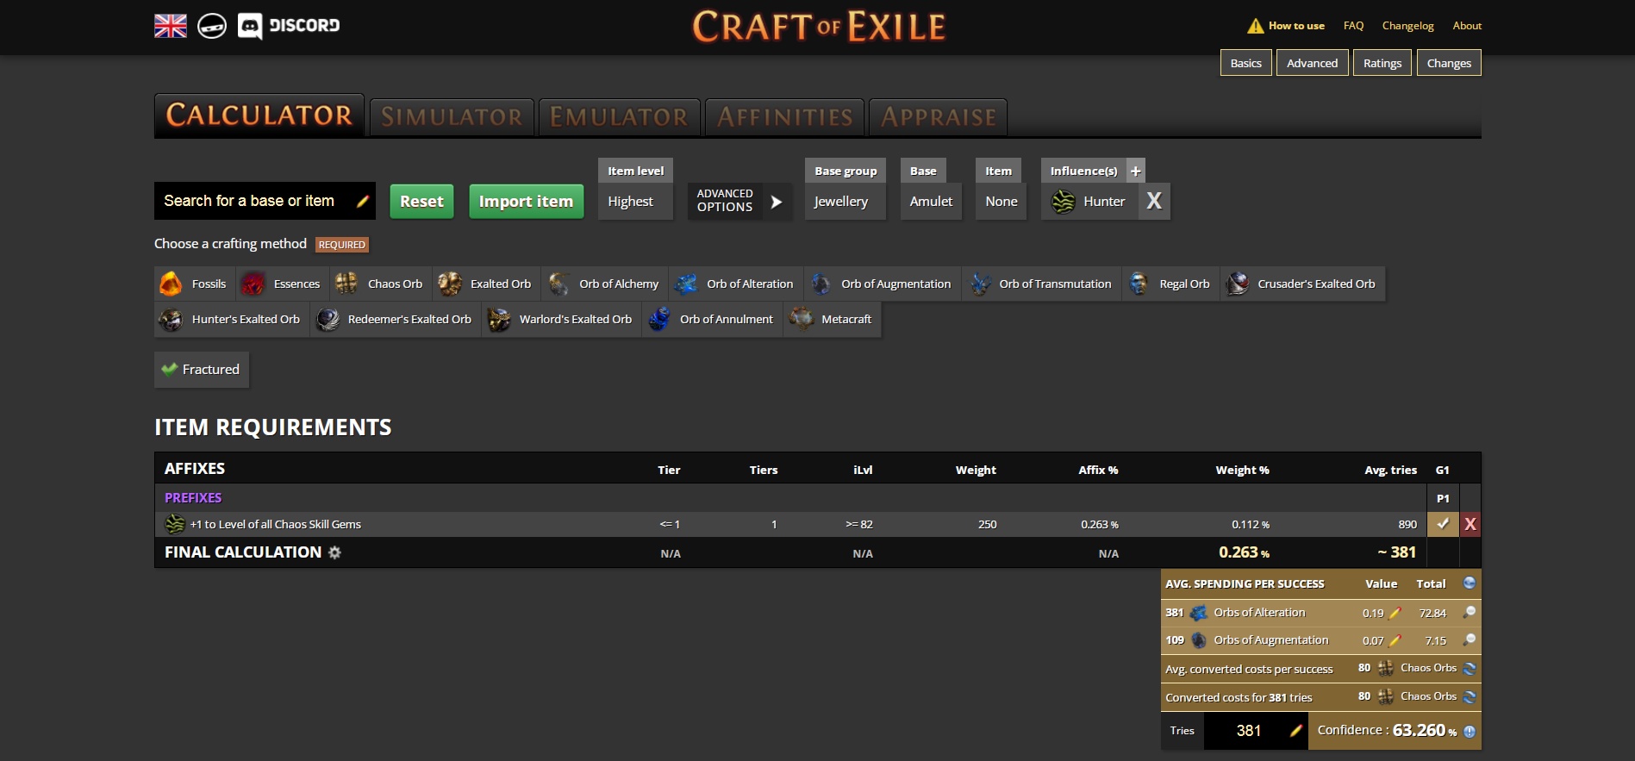1635x761 pixels.
Task: Switch to the Simulator tab
Action: point(452,117)
